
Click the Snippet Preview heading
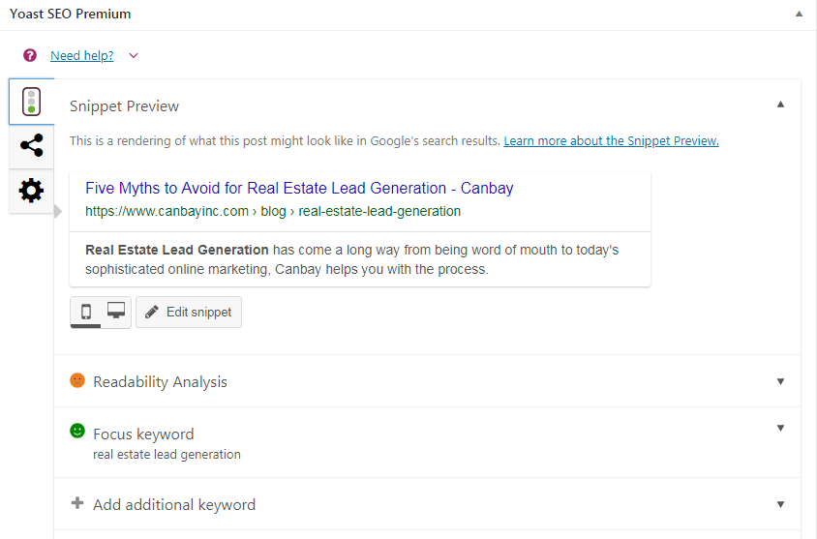click(x=124, y=106)
